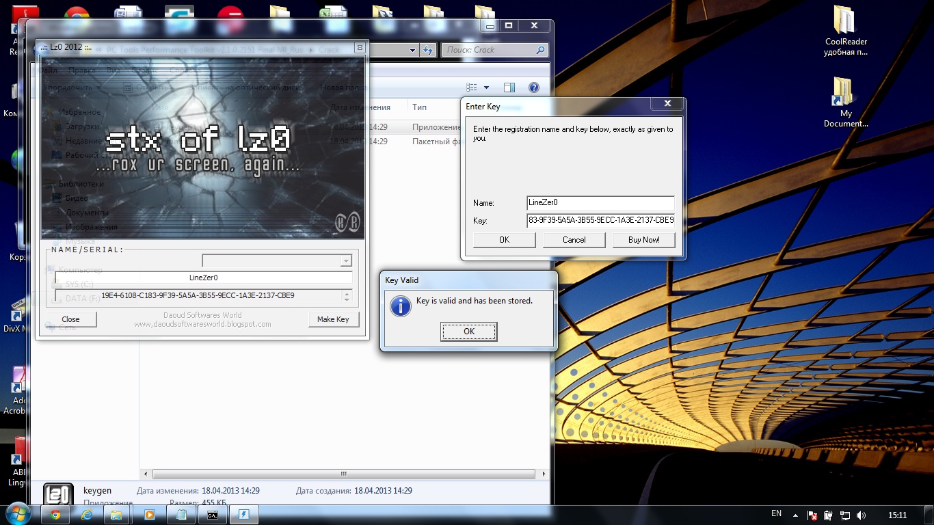This screenshot has width=934, height=525.
Task: Click keygen icon in Explorer details pane
Action: (x=58, y=495)
